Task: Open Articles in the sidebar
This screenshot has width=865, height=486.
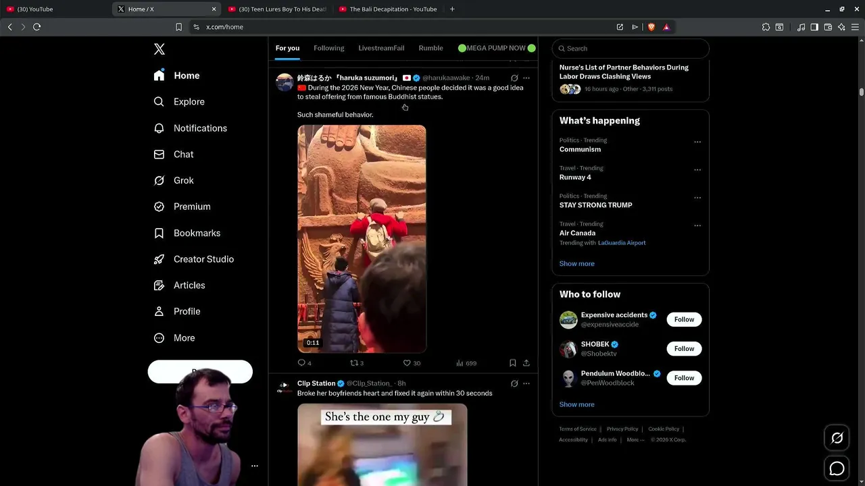Action: click(179, 286)
